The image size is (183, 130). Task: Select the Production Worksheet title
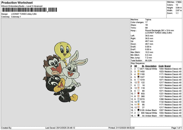(x=17, y=2)
